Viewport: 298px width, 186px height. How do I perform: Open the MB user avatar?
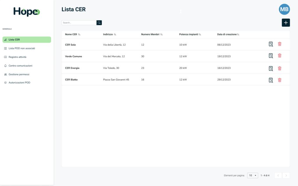click(284, 10)
